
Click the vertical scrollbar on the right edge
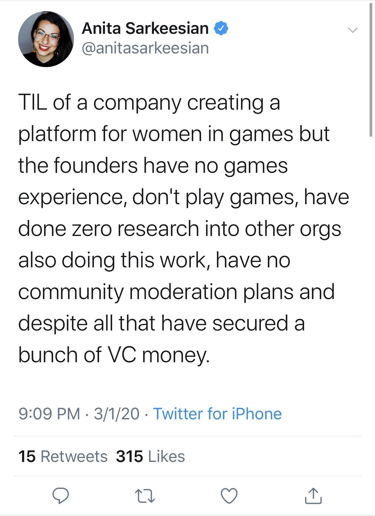(371, 69)
